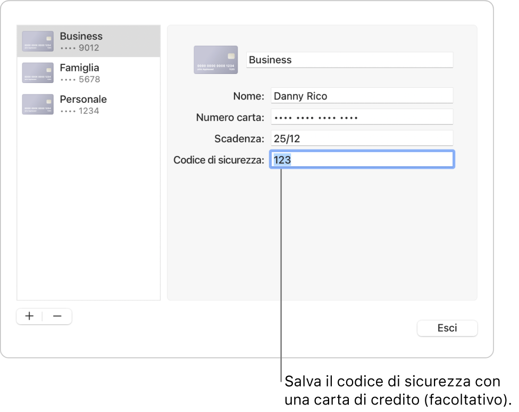Click the Scadenza field showing 25/12
Viewport: 519px width, 412px height.
(x=362, y=138)
